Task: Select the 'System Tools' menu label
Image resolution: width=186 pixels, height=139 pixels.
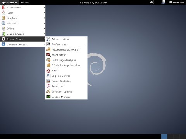Action: click(x=14, y=39)
